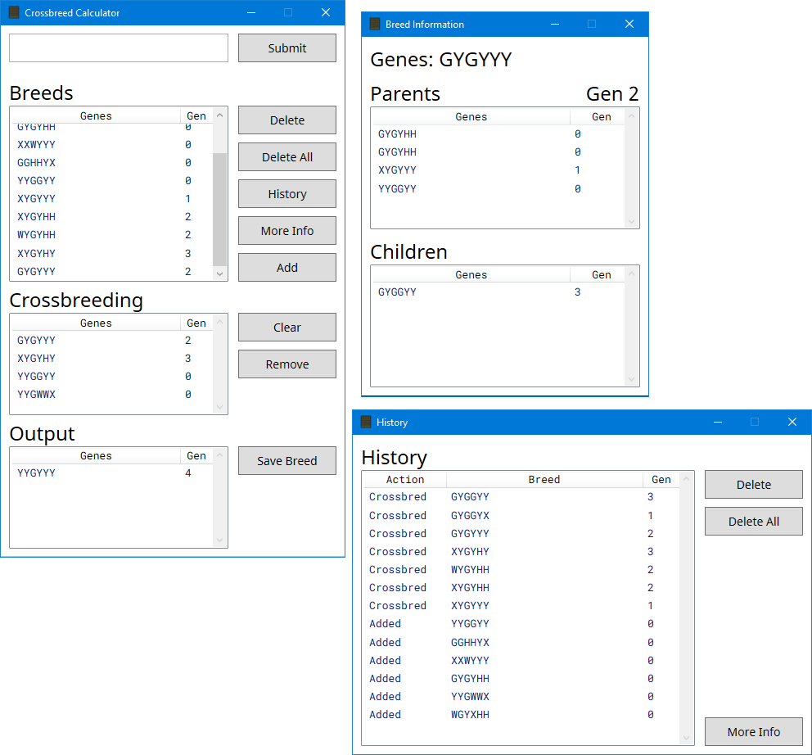Select Crossbred GYGYYY history entry

[x=521, y=534]
